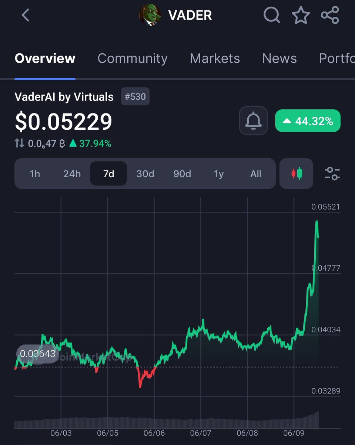Switch to candlestick chart view

pyautogui.click(x=297, y=174)
